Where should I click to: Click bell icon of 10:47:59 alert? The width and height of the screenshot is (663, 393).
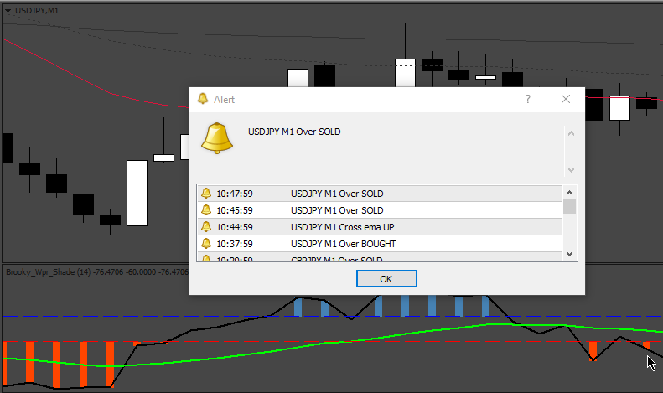206,194
